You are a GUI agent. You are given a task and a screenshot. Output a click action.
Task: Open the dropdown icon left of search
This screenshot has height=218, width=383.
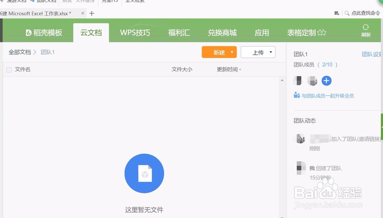pyautogui.click(x=337, y=13)
